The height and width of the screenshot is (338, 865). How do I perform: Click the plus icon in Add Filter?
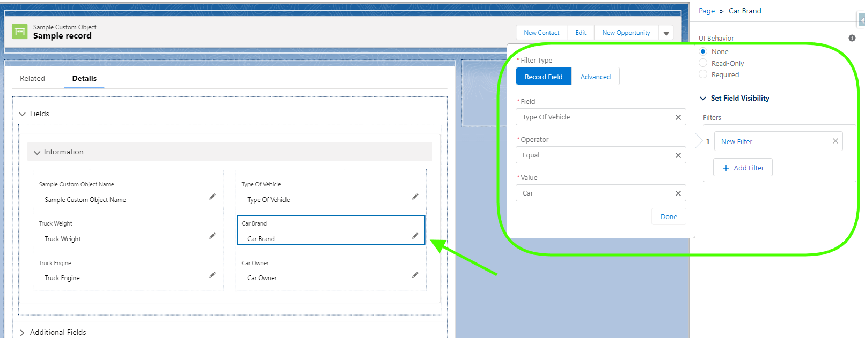(x=726, y=168)
